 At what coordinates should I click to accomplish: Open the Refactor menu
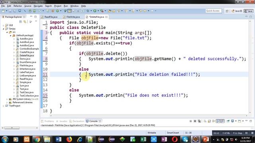(18, 6)
